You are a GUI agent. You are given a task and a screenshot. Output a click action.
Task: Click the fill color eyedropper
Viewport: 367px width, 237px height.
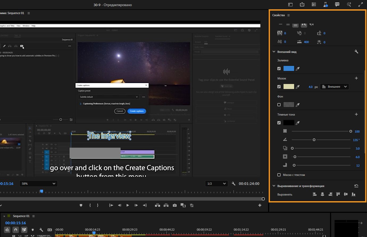click(x=298, y=69)
